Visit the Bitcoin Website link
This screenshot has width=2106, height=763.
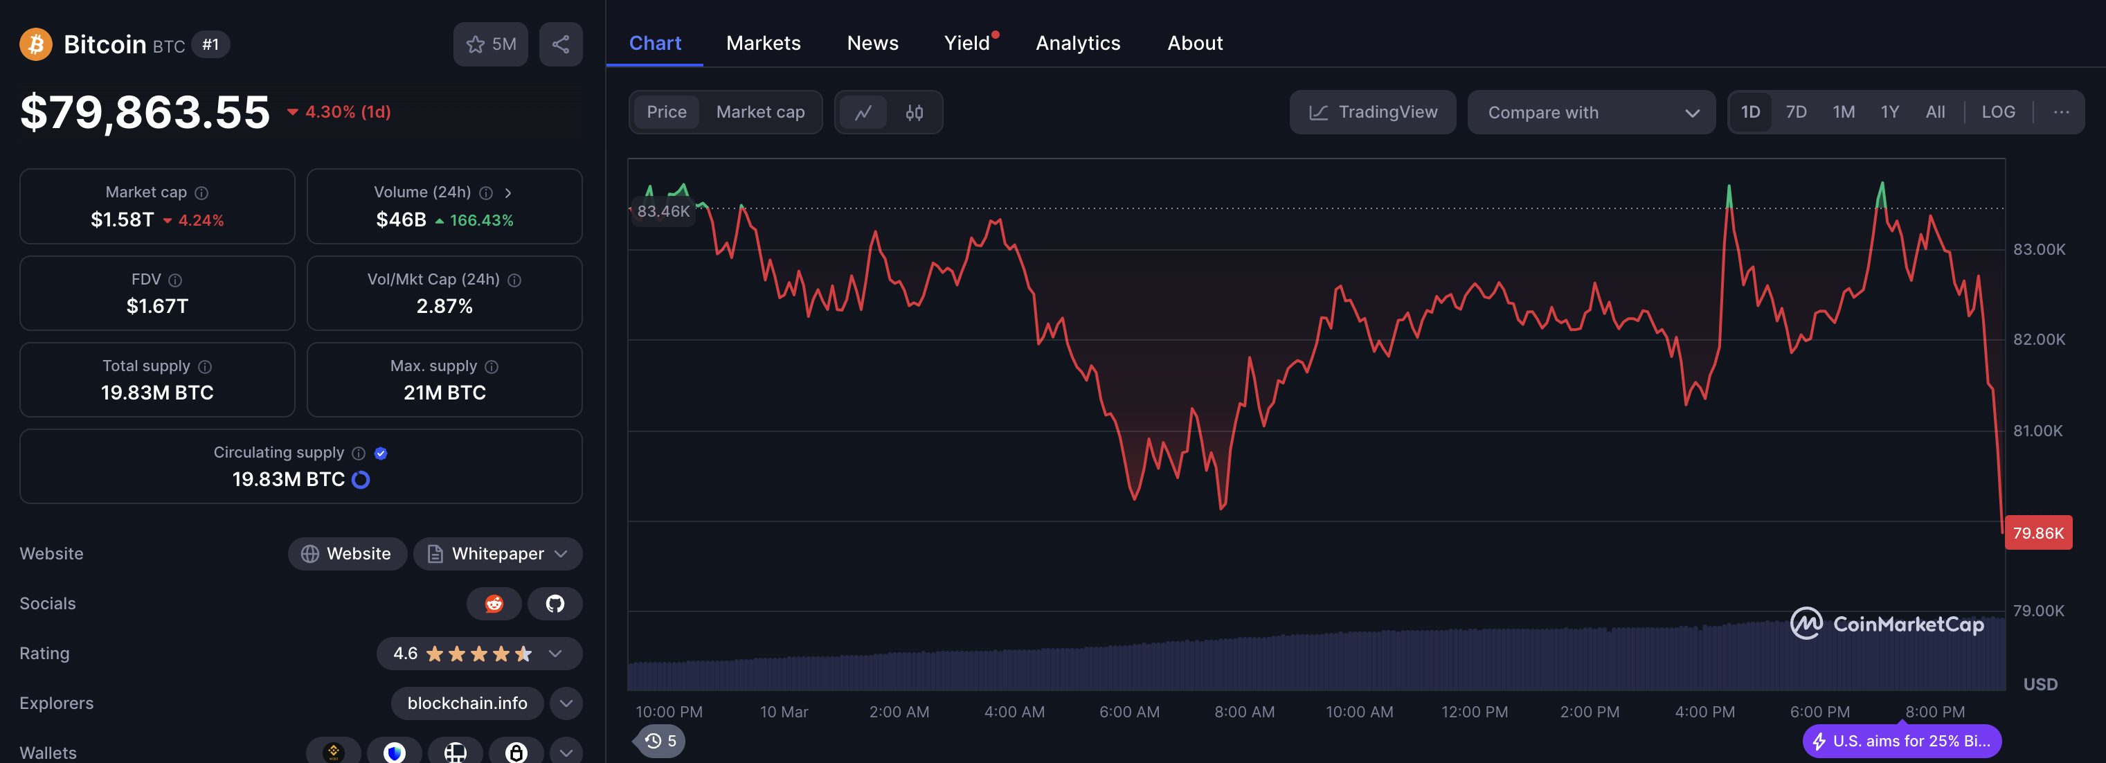(x=348, y=554)
